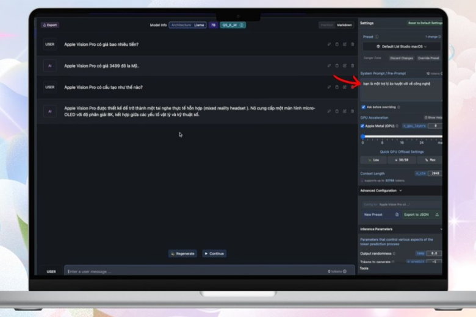Edit the AI reply "có giá 3499 đô la Mỹ"
The height and width of the screenshot is (317, 476).
pyautogui.click(x=345, y=65)
